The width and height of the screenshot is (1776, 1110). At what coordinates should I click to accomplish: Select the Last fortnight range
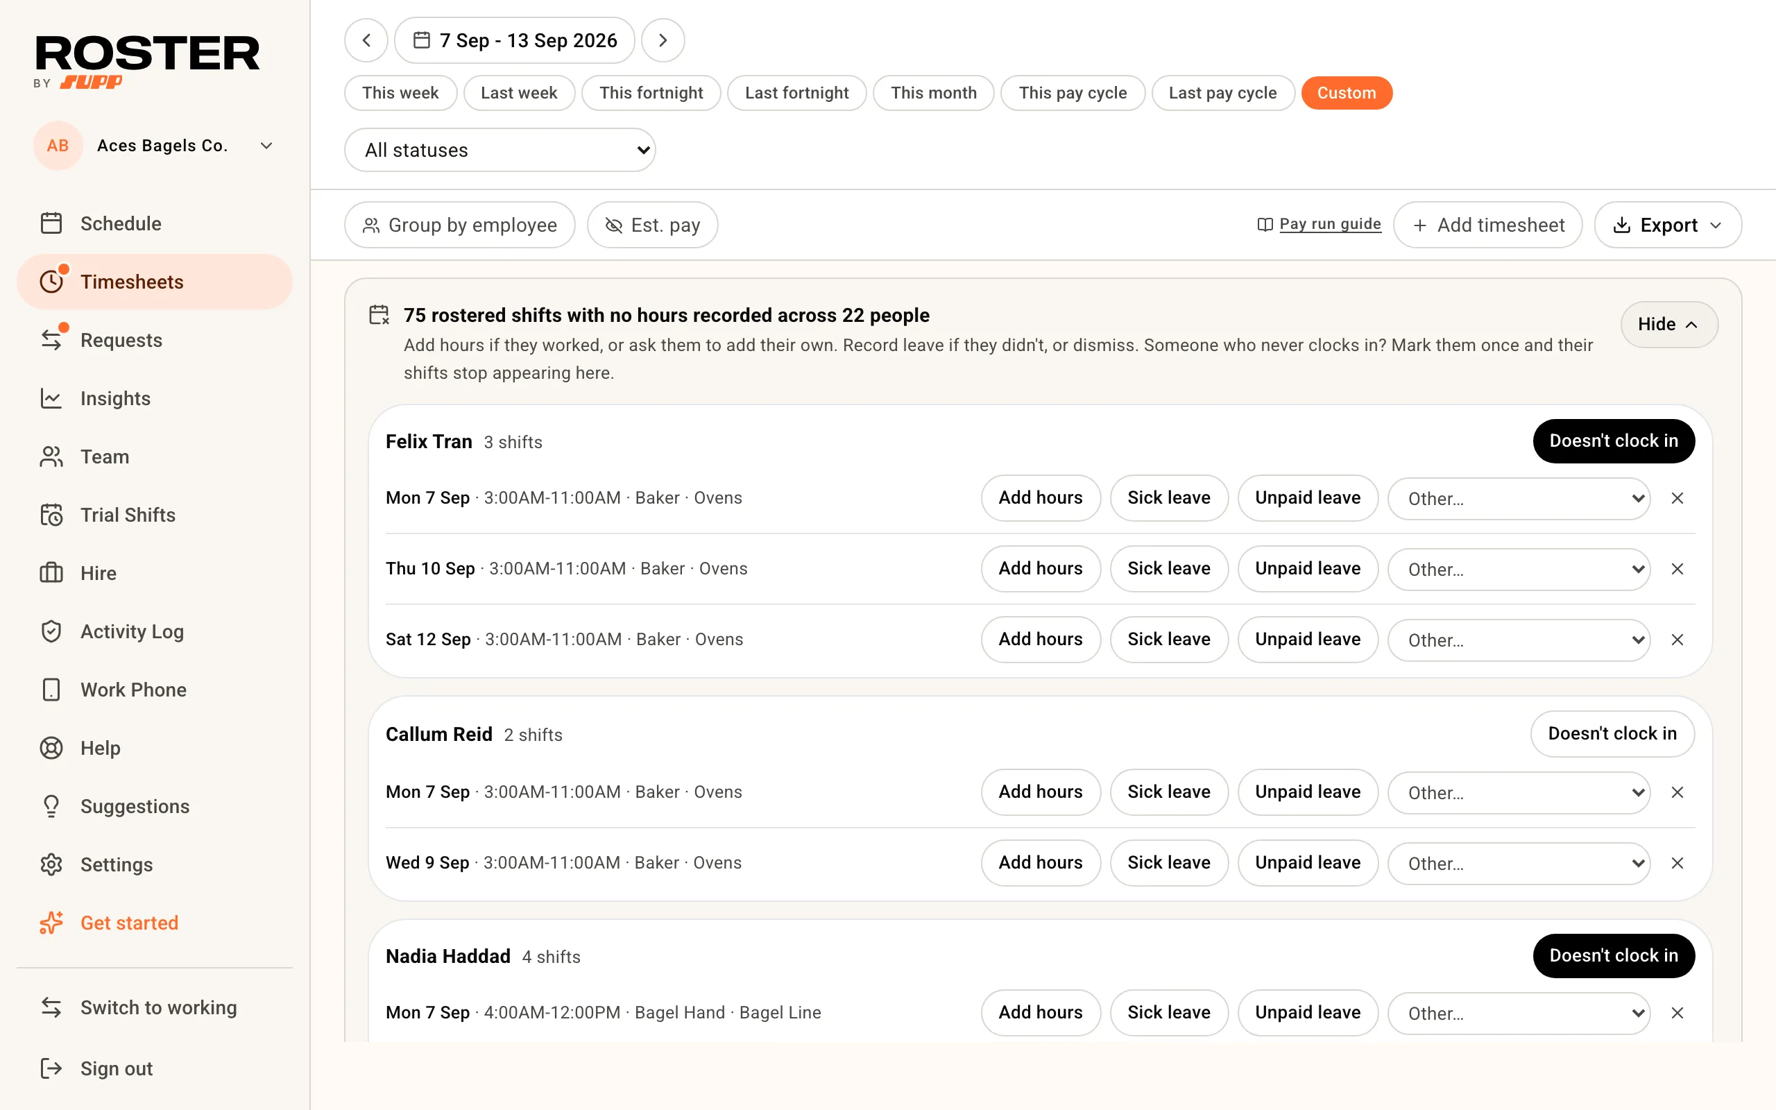tap(797, 92)
